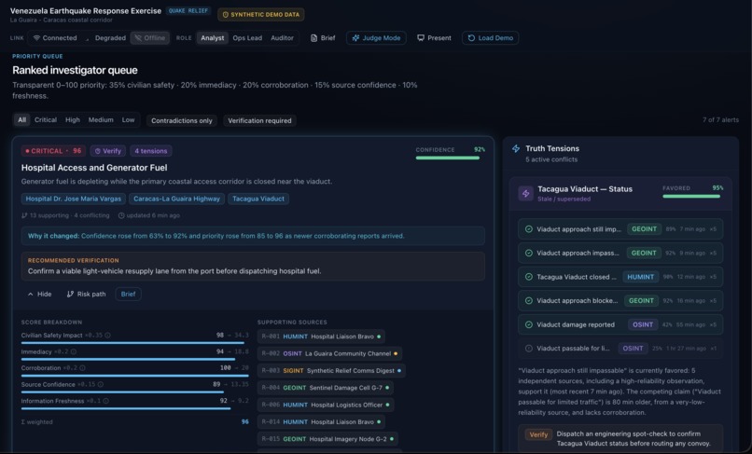Click the Immediacy score bar
This screenshot has width=752, height=454.
[x=134, y=360]
